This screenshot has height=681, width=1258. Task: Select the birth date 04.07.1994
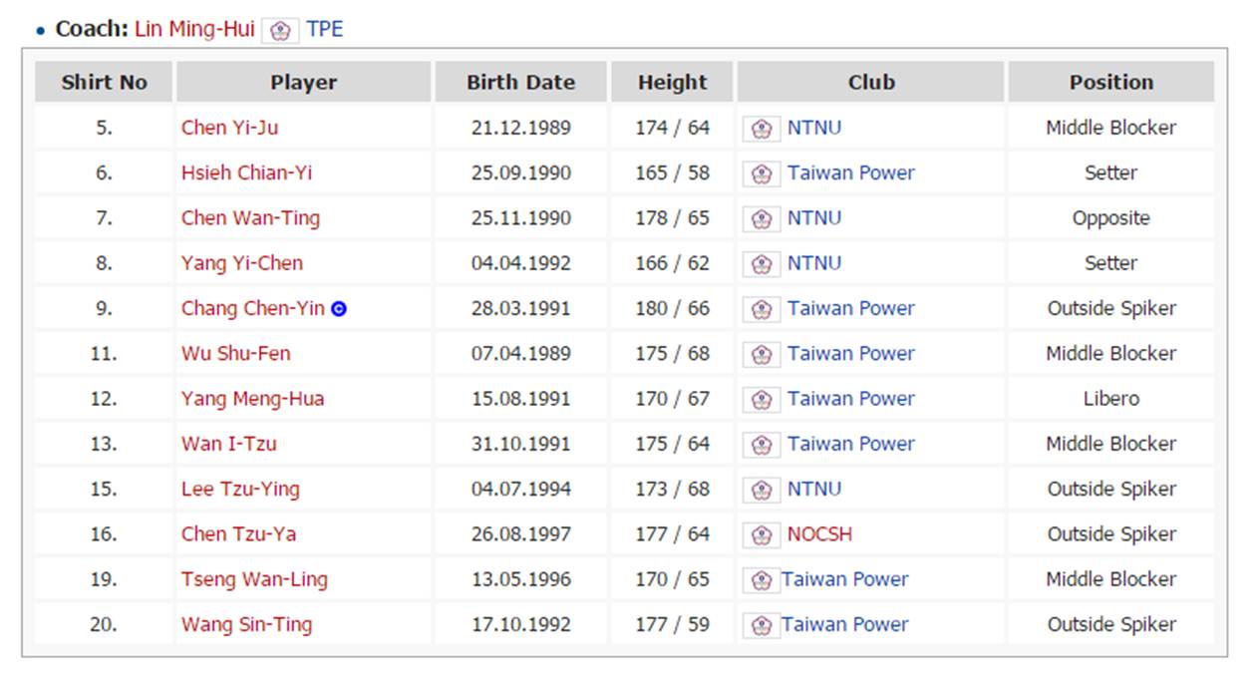[521, 489]
